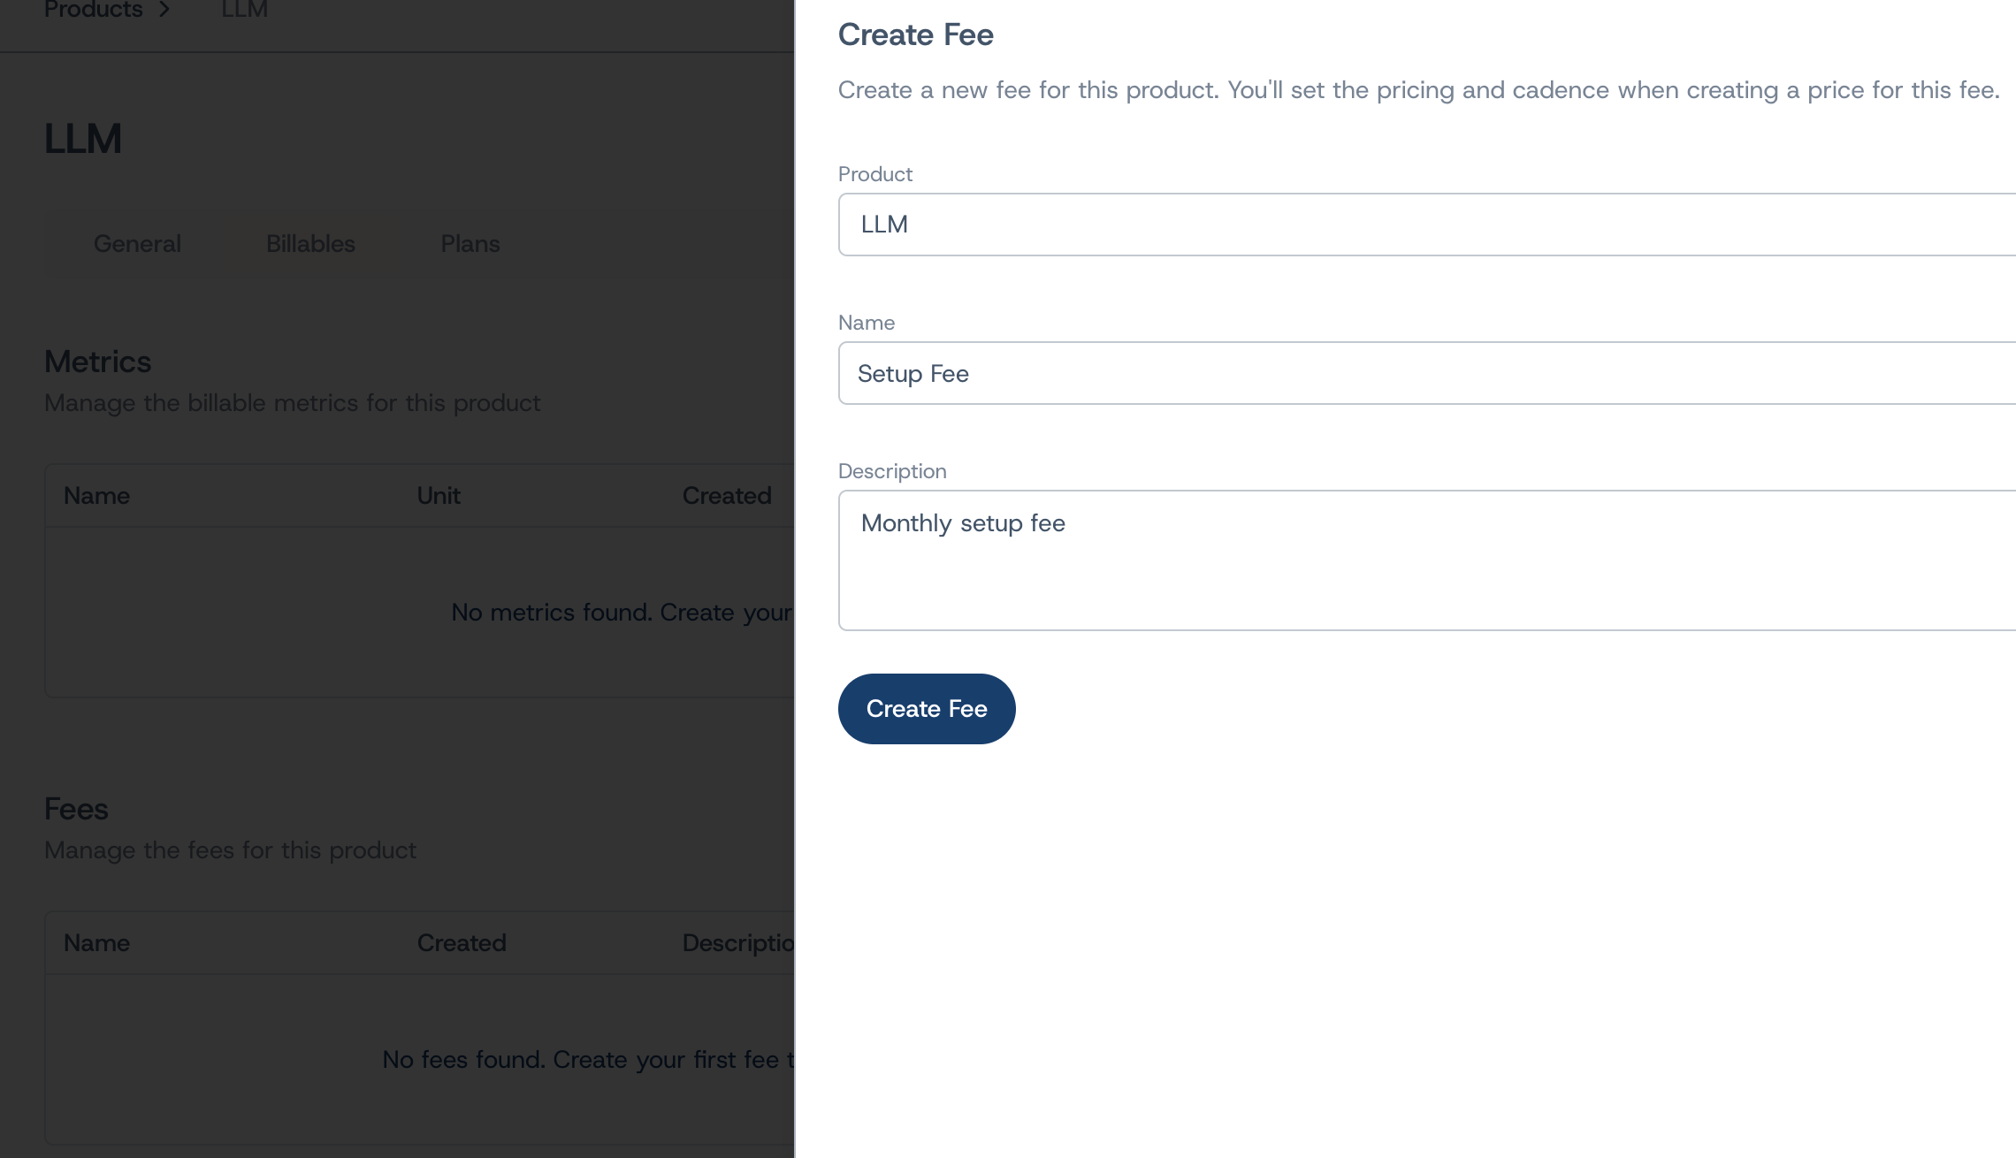Select the Name column header under Metrics
Viewport: 2016px width, 1158px height.
click(96, 495)
